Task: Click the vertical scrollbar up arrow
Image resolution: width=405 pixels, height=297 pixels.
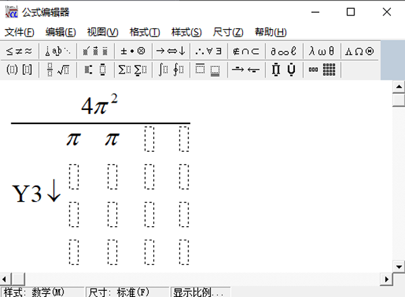Action: click(x=399, y=87)
